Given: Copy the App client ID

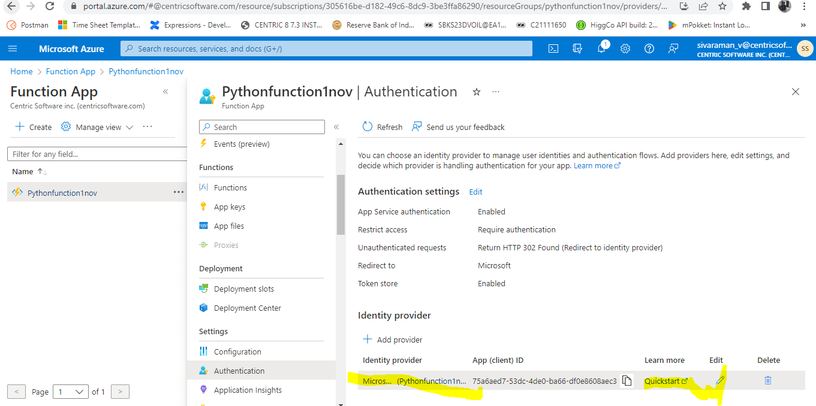Looking at the screenshot, I should (x=627, y=381).
